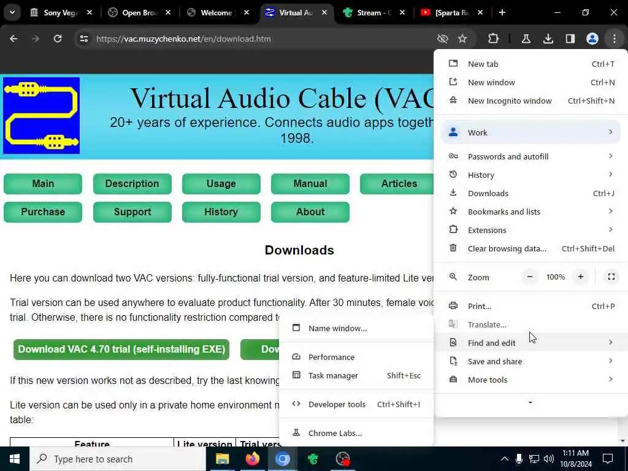The height and width of the screenshot is (471, 628).
Task: Open the About page button
Action: [x=310, y=212]
